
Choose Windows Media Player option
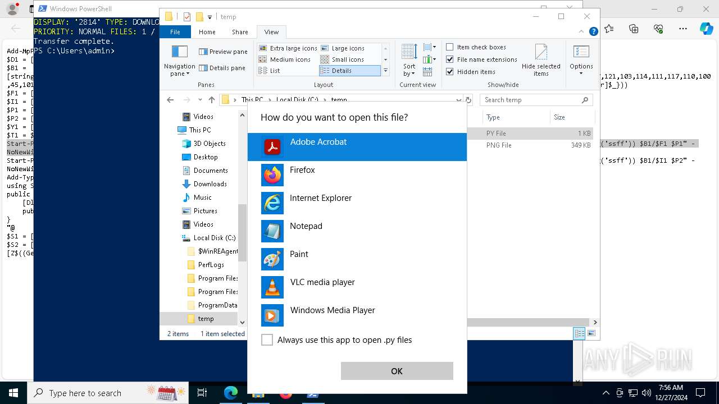(357, 315)
